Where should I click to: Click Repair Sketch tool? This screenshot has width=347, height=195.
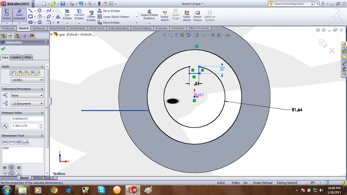[x=165, y=16]
